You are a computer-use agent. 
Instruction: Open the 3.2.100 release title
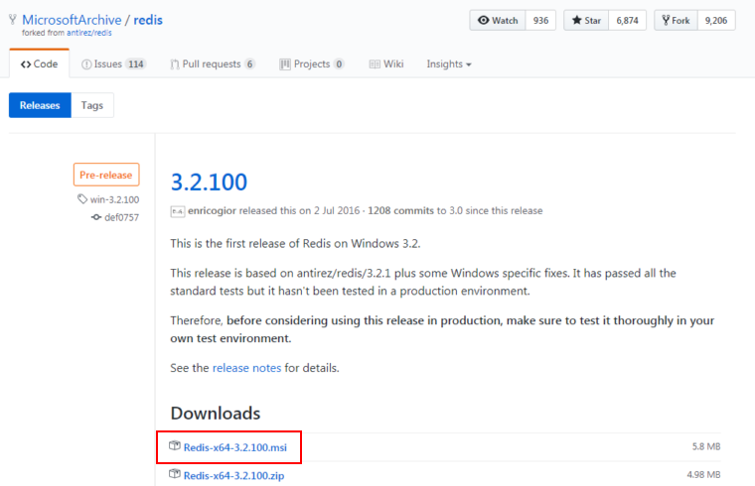click(209, 182)
